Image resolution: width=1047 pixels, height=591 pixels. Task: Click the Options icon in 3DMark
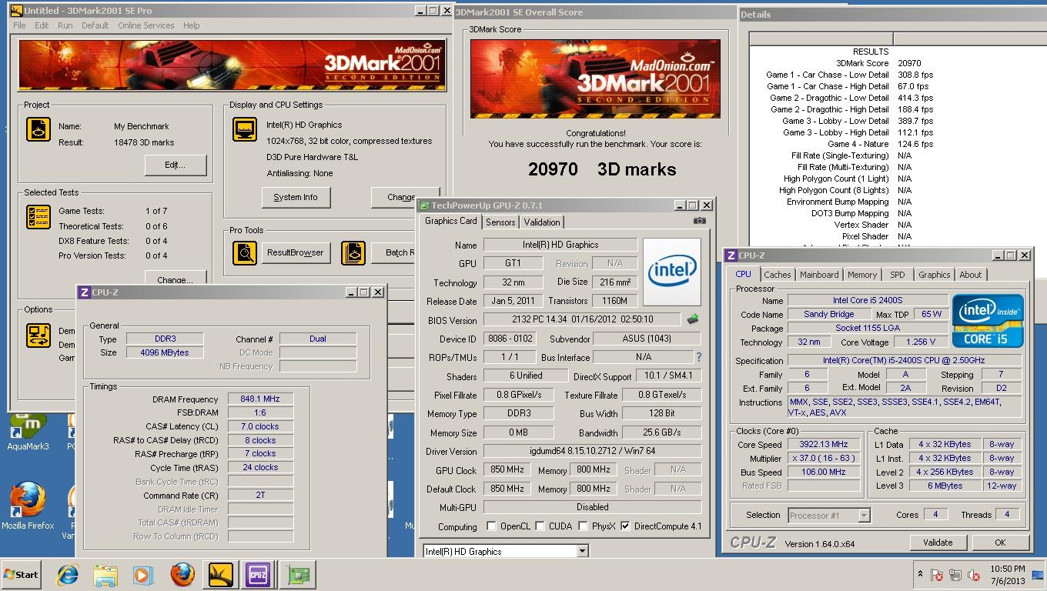pyautogui.click(x=38, y=335)
